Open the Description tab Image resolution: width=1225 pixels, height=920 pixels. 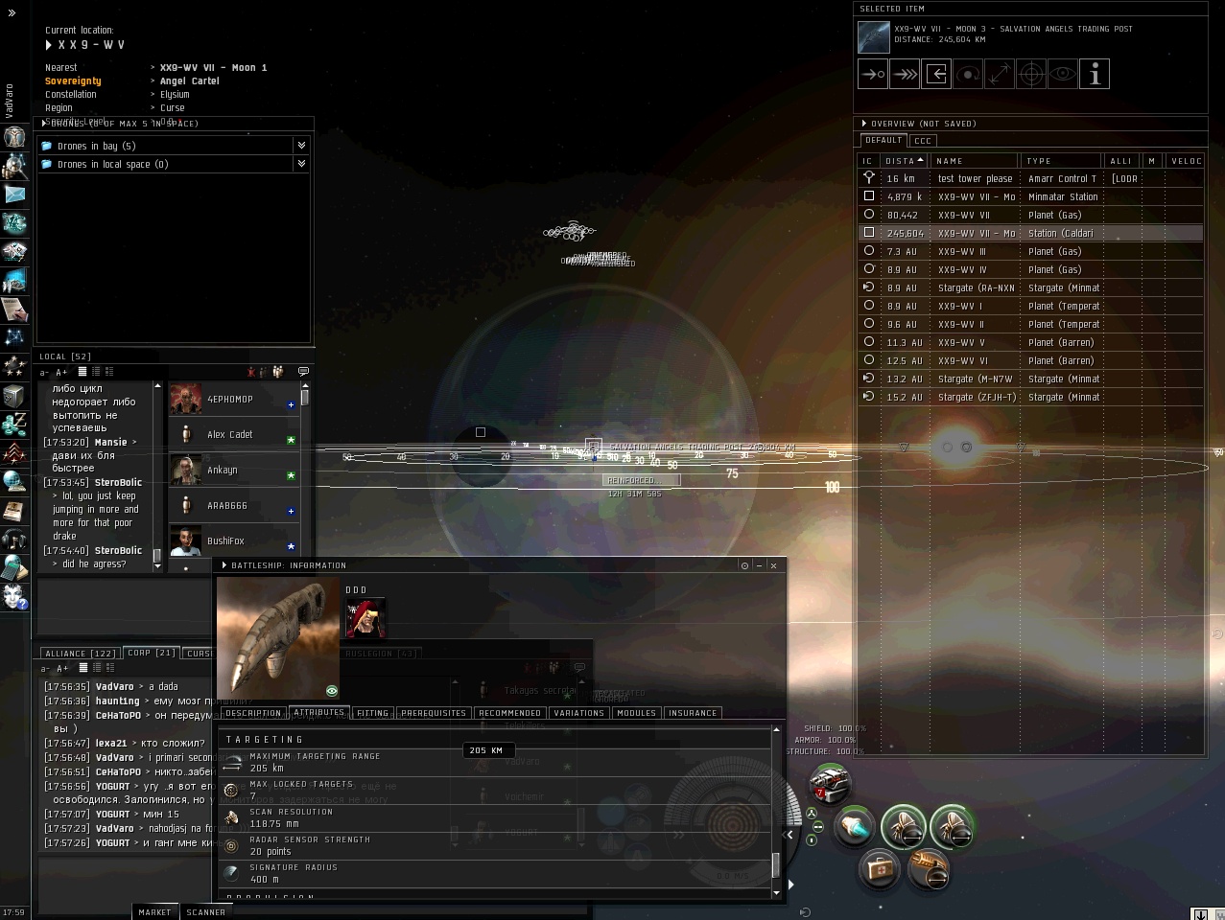point(253,713)
